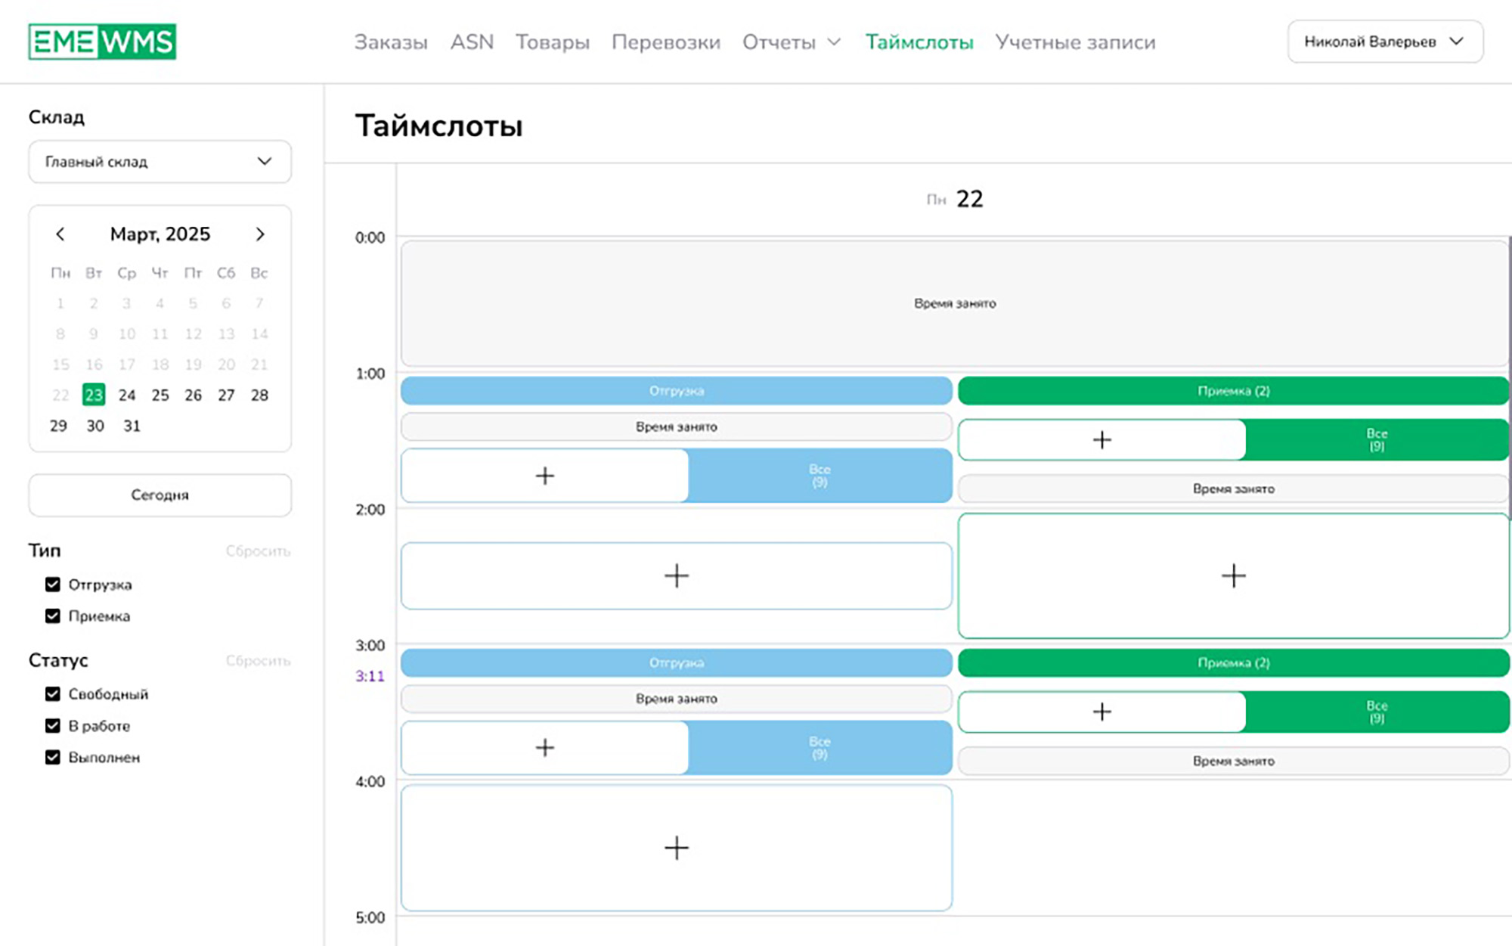Open the Заказы navigation tab

pyautogui.click(x=391, y=42)
